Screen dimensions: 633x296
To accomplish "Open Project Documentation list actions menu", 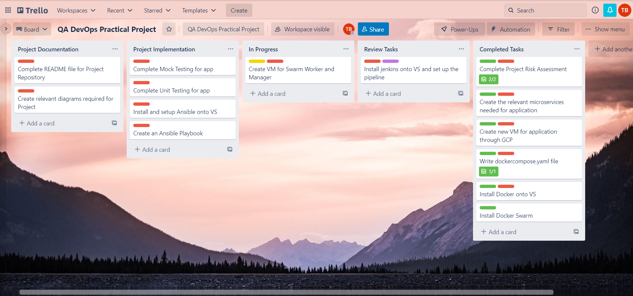I will [115, 49].
